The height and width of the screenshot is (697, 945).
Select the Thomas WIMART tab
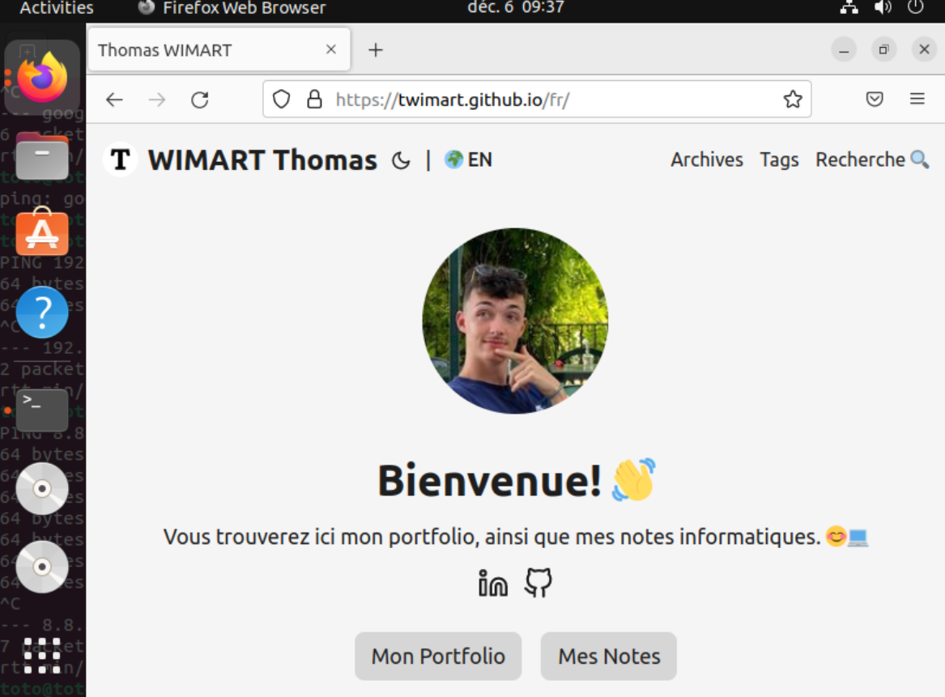pos(219,49)
